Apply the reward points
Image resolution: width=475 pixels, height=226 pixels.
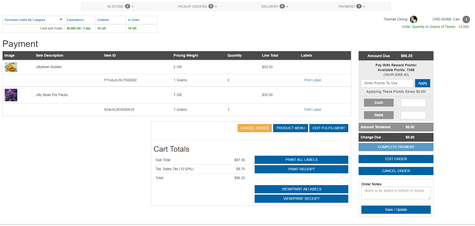[x=422, y=83]
